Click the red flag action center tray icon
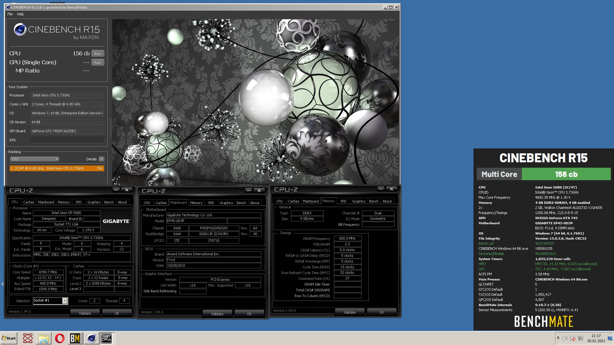Image resolution: width=614 pixels, height=345 pixels. click(x=573, y=338)
